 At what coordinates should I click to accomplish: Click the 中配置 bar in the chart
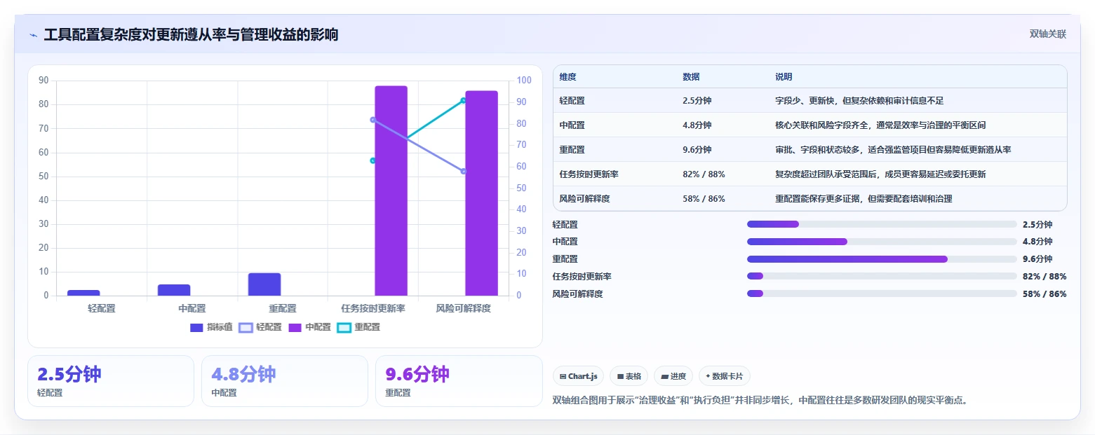(174, 290)
